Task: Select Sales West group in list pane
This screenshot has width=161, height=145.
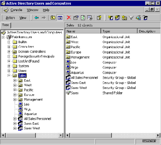Action: 79,88
